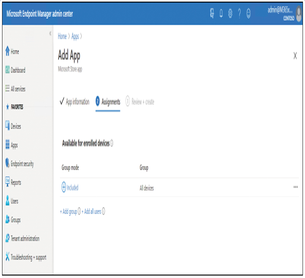The image size is (305, 278).
Task: Click the Group mode column header
Action: tap(70, 168)
